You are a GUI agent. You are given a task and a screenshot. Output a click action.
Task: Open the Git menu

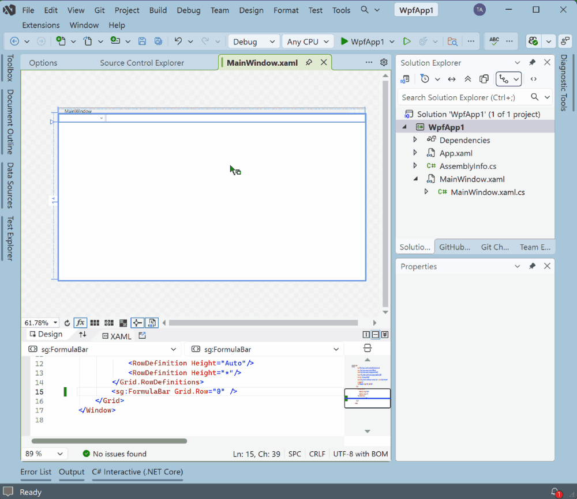click(x=99, y=10)
